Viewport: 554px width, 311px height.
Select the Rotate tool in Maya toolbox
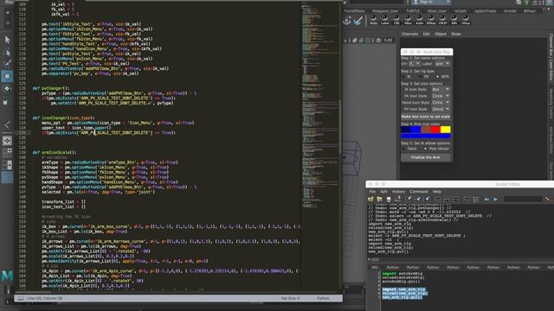tap(7, 88)
